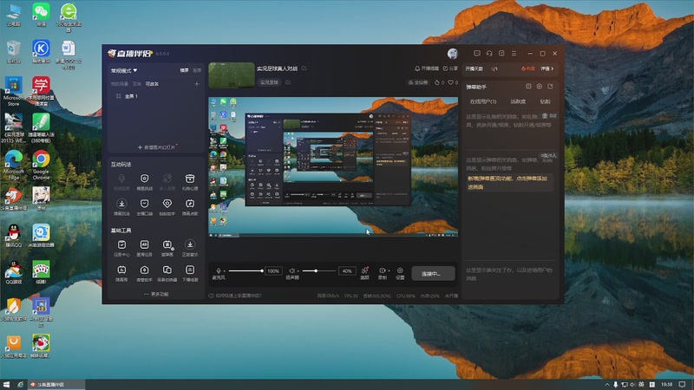Viewport: 694px width, 390px height.
Task: Click the microphone icon above 麦克风 label
Action: point(219,270)
